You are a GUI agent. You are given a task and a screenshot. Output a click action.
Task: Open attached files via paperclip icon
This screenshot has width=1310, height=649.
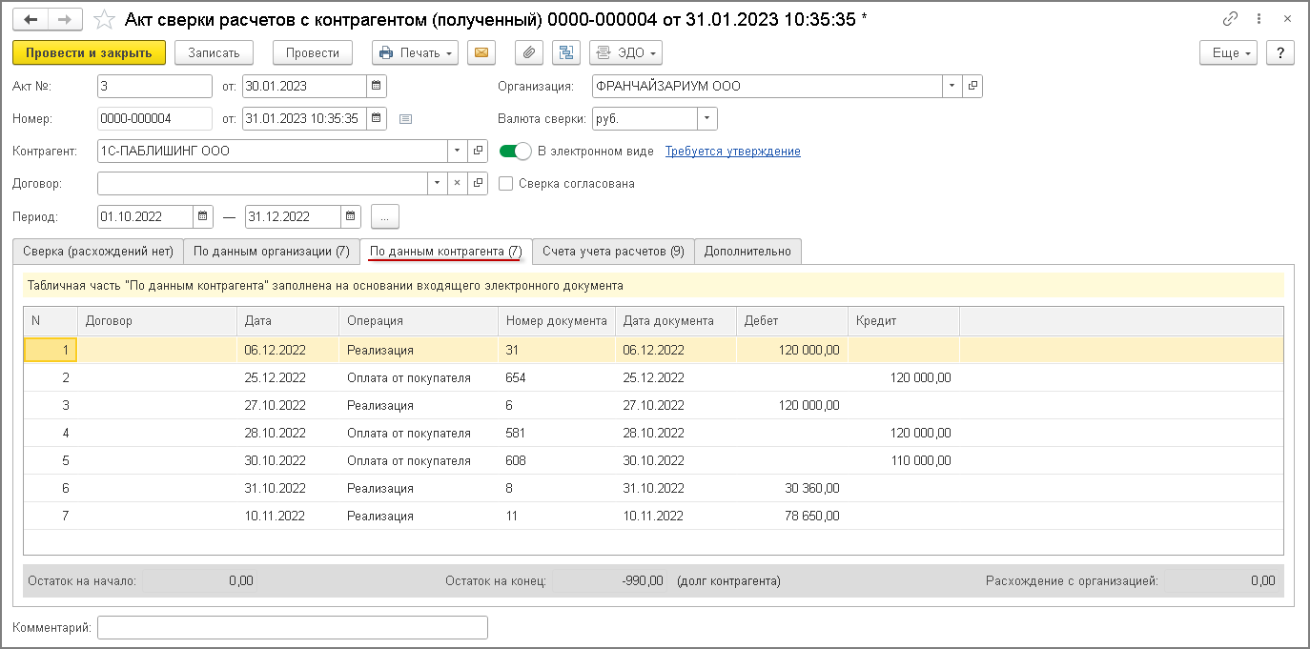(530, 52)
